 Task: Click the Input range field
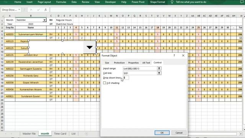coord(140,69)
